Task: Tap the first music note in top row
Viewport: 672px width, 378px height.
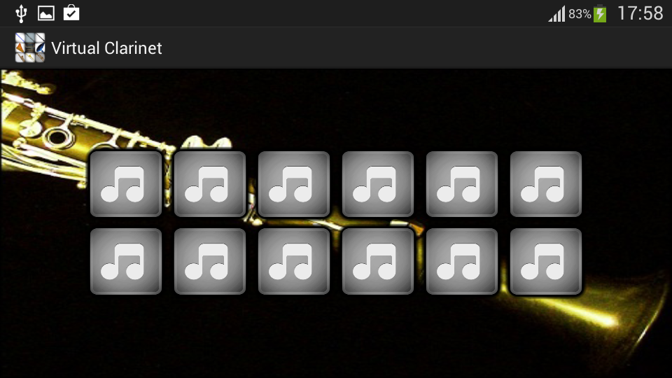Action: tap(126, 184)
